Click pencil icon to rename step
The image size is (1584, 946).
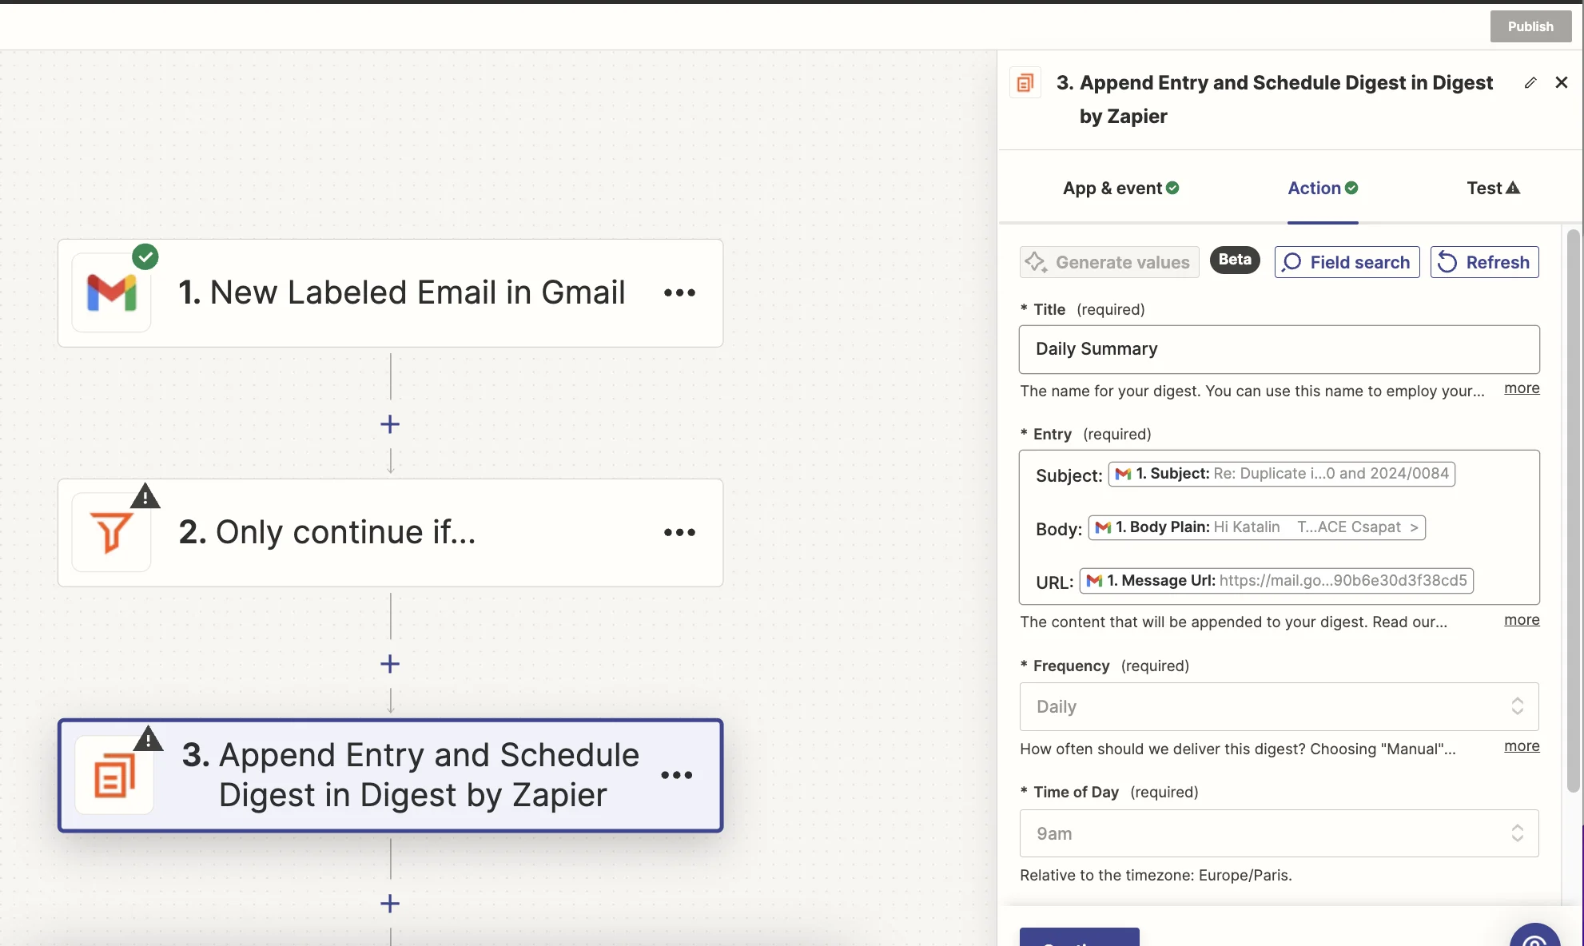pyautogui.click(x=1530, y=83)
